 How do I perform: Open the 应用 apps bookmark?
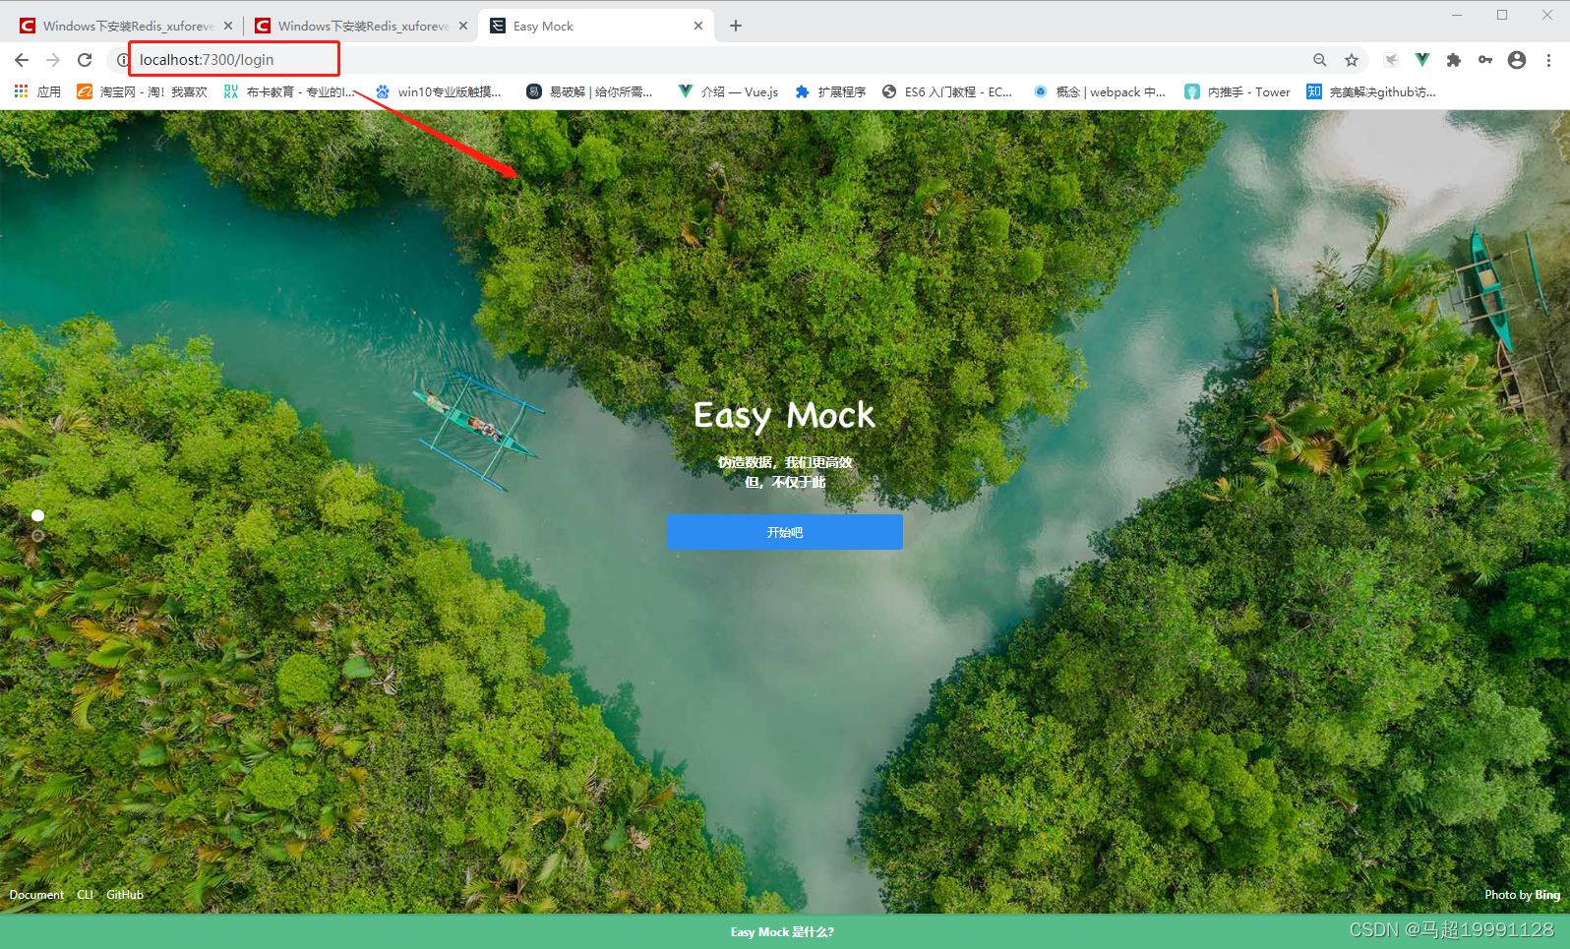[37, 91]
